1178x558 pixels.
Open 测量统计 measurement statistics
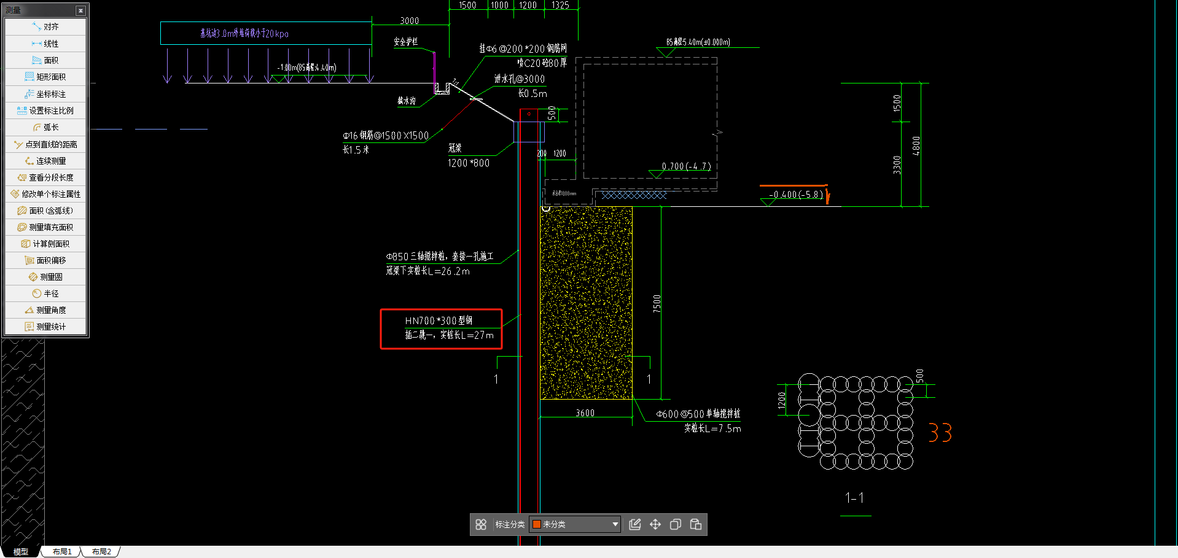(x=45, y=327)
